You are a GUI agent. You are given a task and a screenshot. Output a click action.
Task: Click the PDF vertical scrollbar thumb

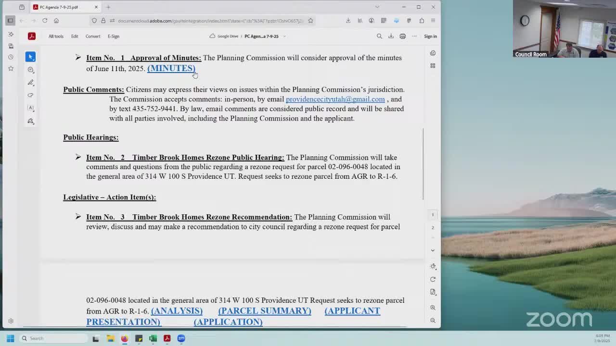click(423, 164)
